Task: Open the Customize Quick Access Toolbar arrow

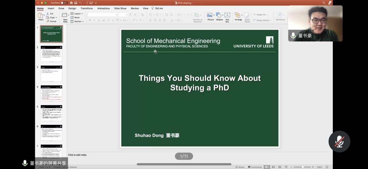Action: [96, 3]
